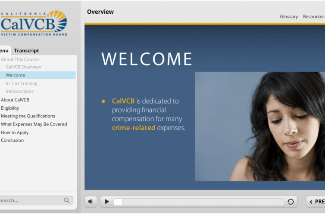Click the Overview title text
The height and width of the screenshot is (215, 325).
pyautogui.click(x=100, y=12)
